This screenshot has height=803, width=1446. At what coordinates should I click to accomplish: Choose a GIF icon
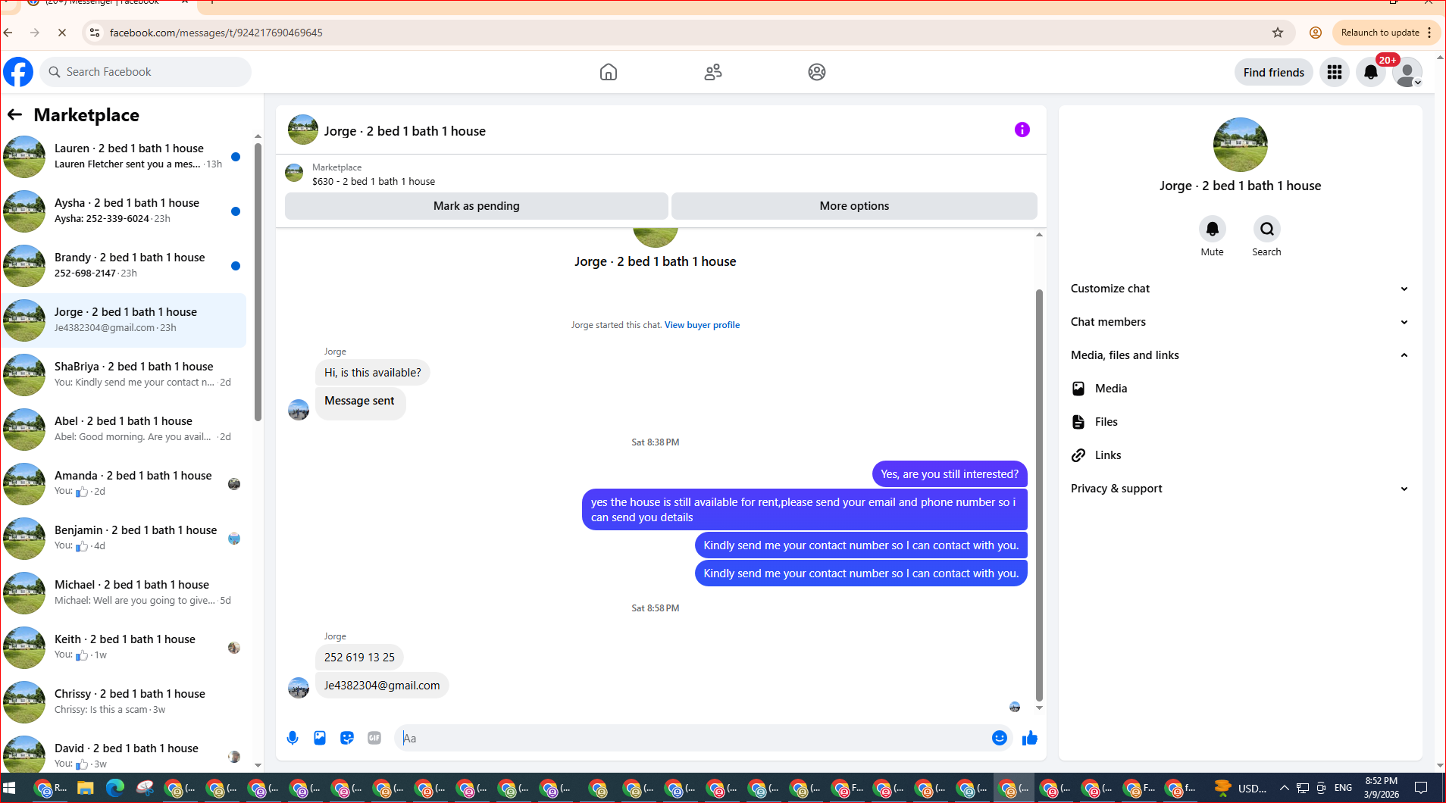coord(374,738)
